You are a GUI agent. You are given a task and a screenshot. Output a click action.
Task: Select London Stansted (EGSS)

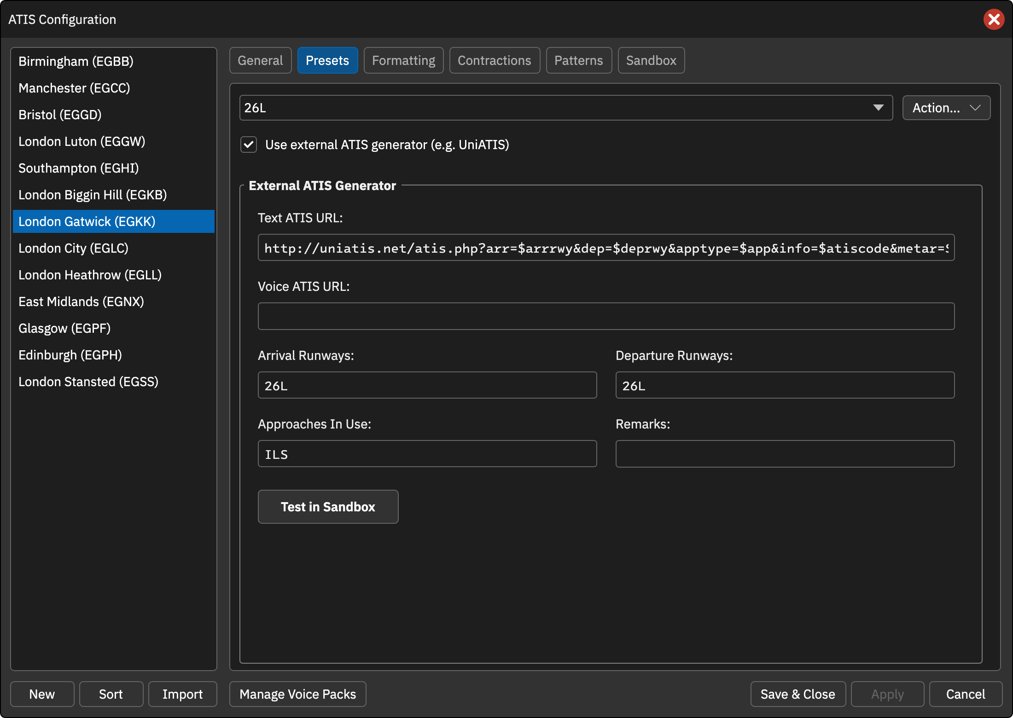point(114,382)
